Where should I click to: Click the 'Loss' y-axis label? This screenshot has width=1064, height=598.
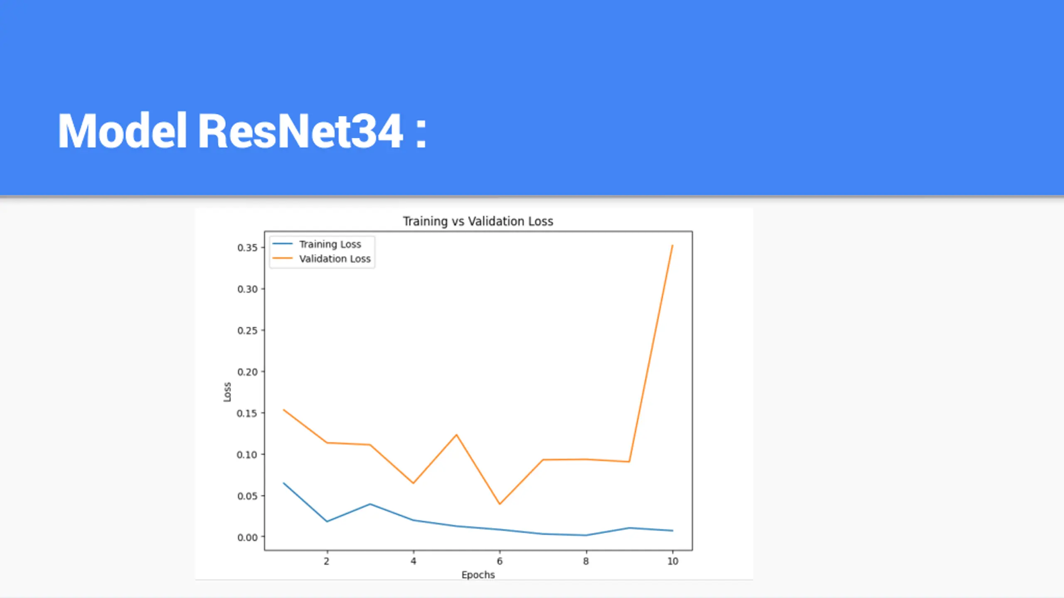(x=227, y=392)
